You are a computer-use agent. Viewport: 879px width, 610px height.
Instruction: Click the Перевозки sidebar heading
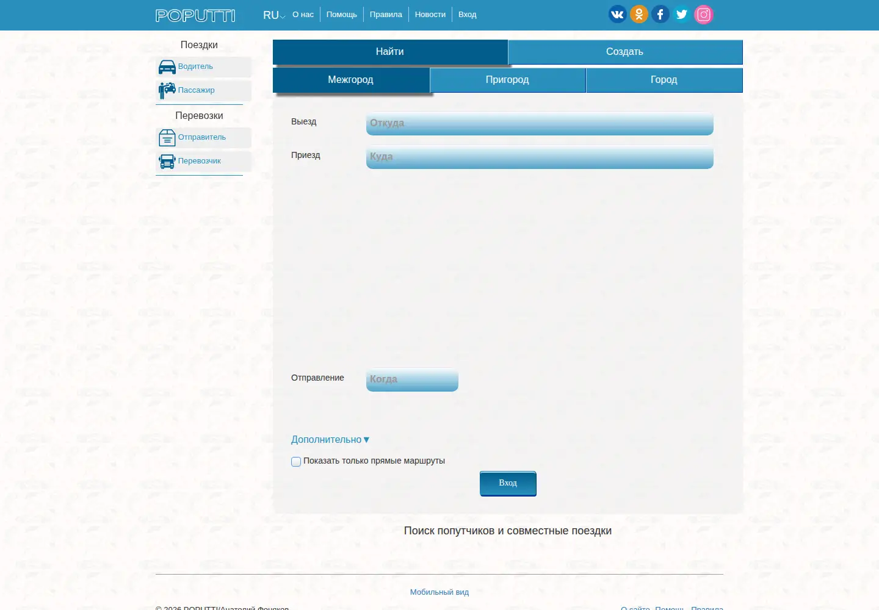199,116
